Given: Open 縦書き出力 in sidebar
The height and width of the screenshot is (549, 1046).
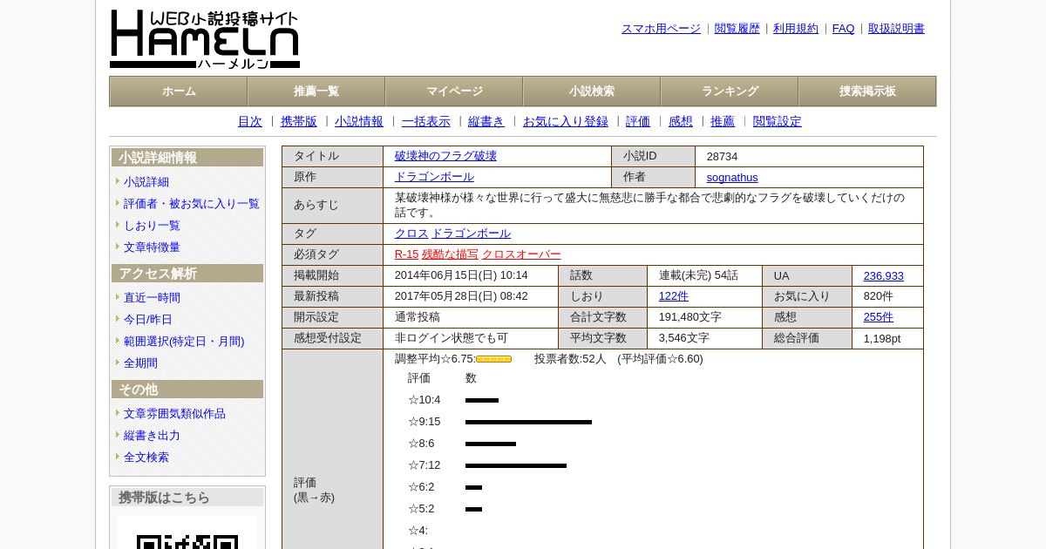Looking at the screenshot, I should (152, 436).
